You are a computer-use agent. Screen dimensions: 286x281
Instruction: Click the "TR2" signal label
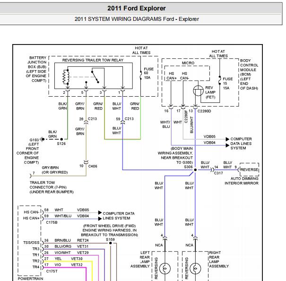[36, 261]
